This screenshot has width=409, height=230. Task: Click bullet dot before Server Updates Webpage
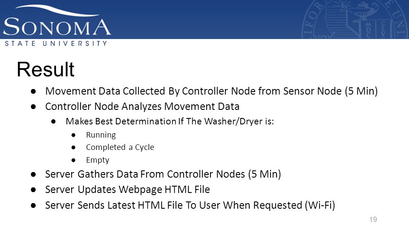(x=33, y=190)
